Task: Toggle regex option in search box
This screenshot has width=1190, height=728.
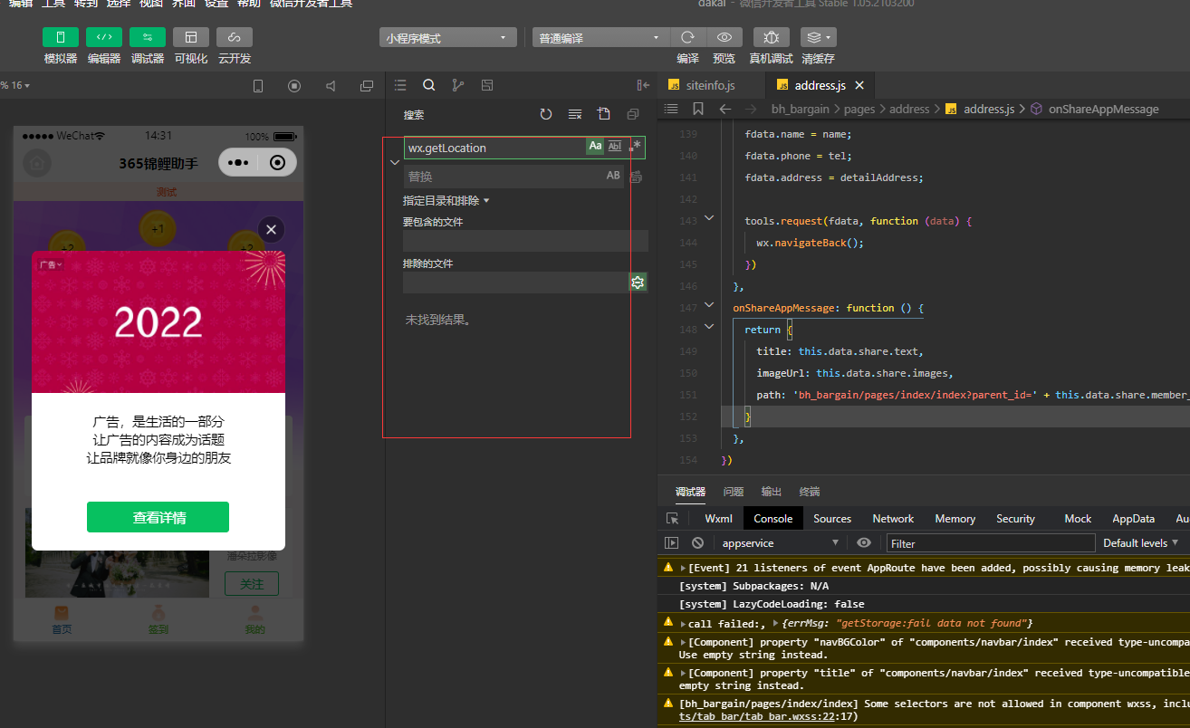Action: pyautogui.click(x=637, y=146)
